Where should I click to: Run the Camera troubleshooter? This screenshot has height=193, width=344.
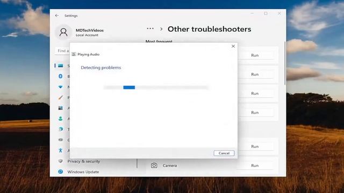[255, 166]
